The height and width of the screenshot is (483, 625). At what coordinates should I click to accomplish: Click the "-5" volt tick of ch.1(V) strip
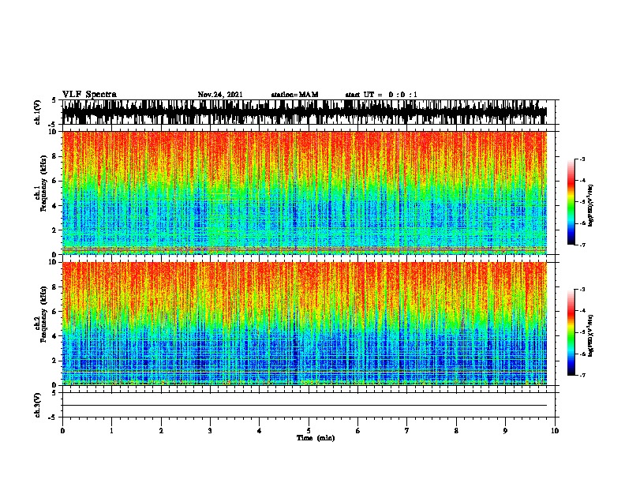click(53, 125)
